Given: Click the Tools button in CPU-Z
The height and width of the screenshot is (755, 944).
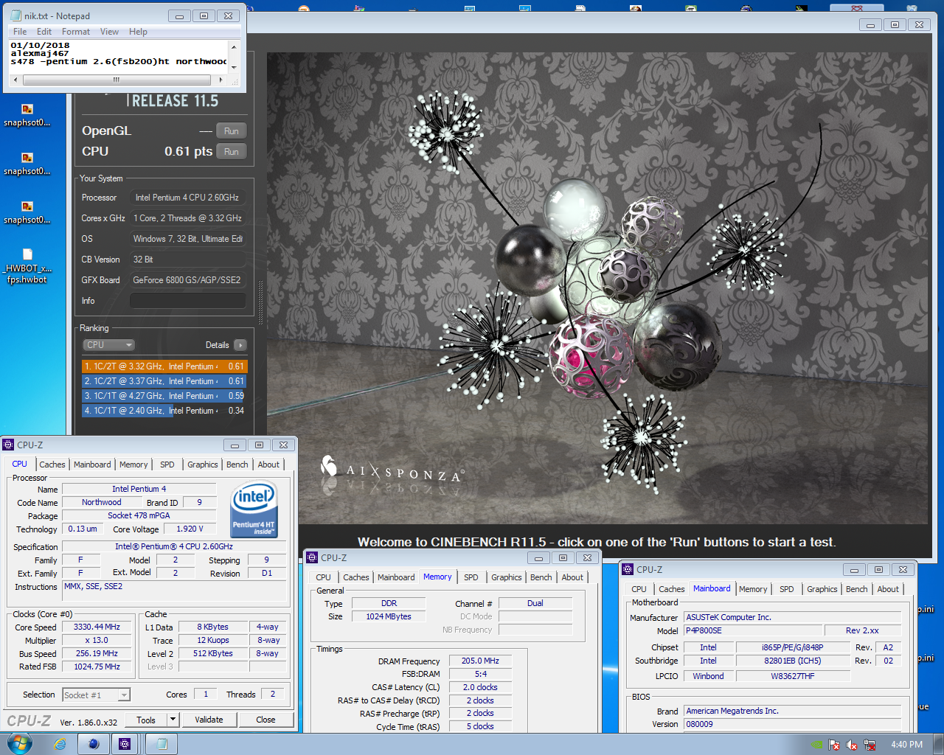Looking at the screenshot, I should (146, 720).
